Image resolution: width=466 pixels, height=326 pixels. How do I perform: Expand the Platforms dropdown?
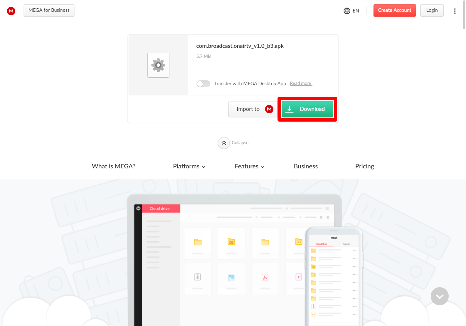point(189,166)
